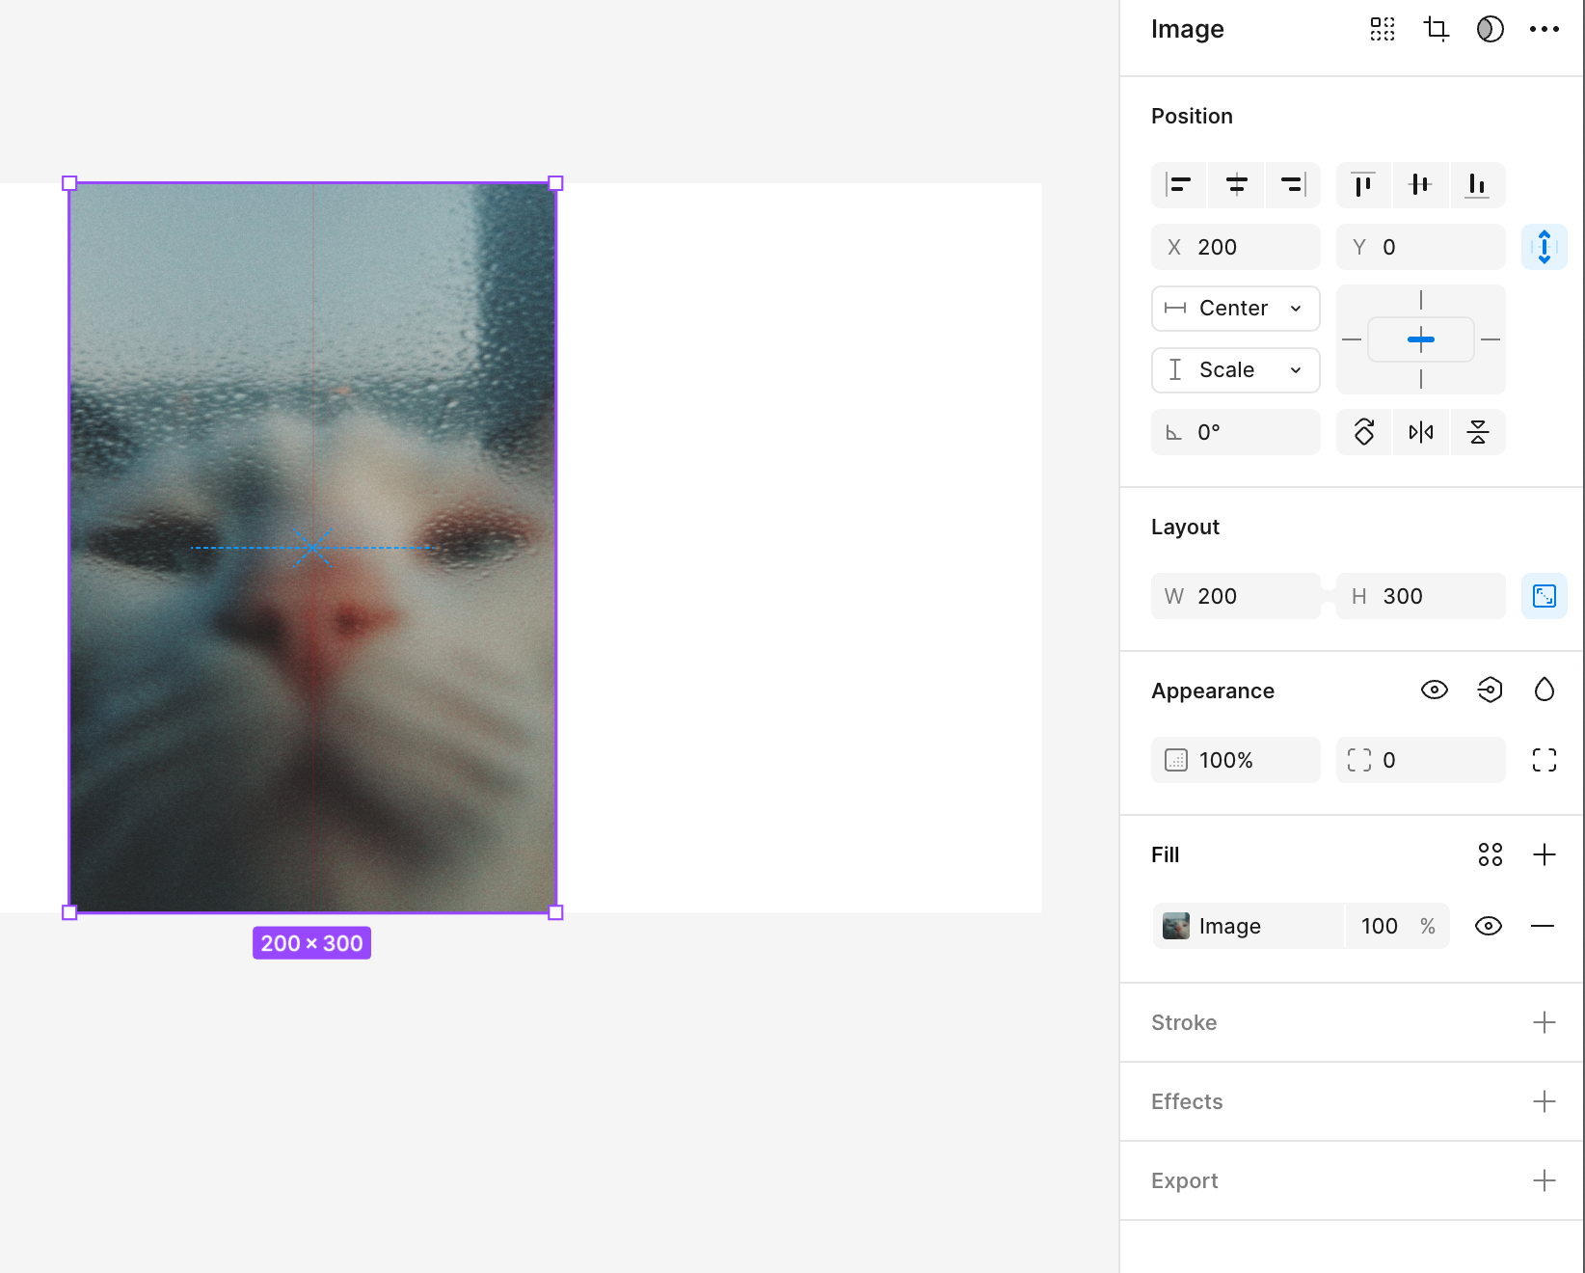Click the Export section label

point(1185,1180)
